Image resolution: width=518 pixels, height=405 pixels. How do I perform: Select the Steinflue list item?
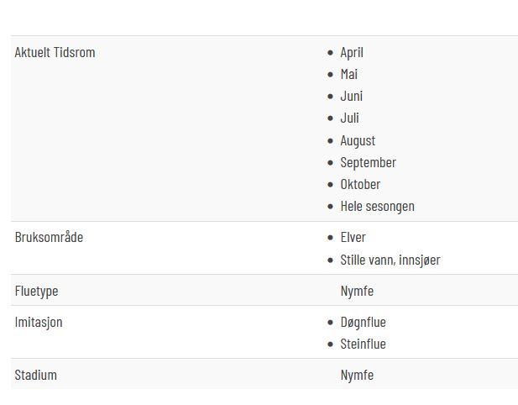tap(363, 344)
